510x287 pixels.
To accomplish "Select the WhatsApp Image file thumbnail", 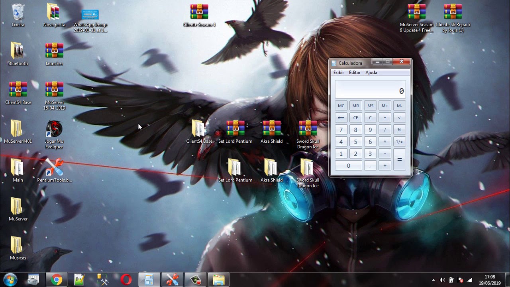I will coord(90,15).
